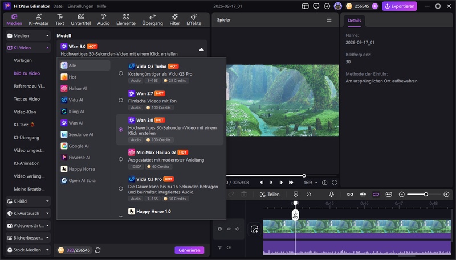
Task: Expand the Videoverstärk... section
Action: point(28,225)
